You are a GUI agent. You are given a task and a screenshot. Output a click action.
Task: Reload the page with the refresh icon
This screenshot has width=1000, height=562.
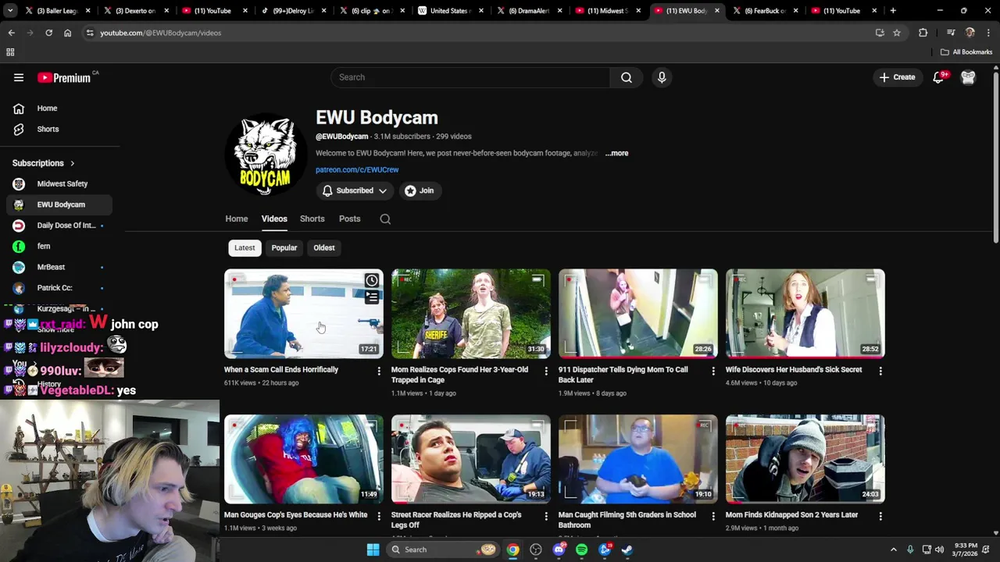[48, 33]
